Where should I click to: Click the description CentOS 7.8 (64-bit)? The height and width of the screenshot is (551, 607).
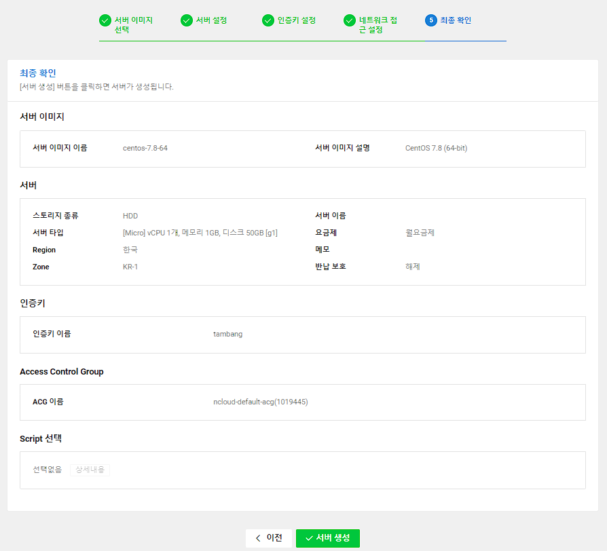click(437, 148)
